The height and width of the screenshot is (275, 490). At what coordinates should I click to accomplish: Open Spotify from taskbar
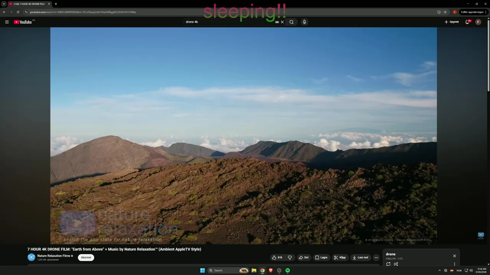point(287,270)
